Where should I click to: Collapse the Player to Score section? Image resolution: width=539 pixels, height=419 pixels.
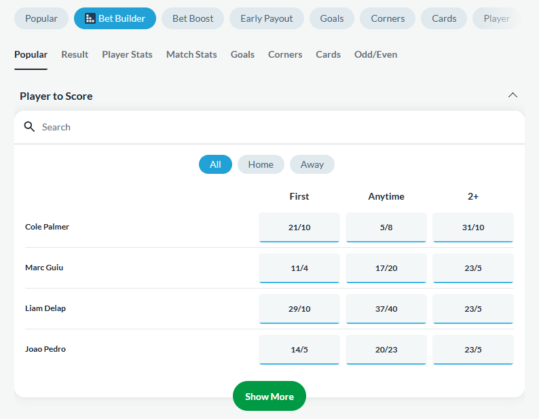513,95
